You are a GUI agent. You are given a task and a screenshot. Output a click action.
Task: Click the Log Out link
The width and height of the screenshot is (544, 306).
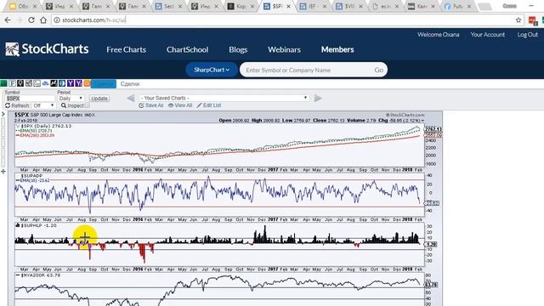click(527, 34)
